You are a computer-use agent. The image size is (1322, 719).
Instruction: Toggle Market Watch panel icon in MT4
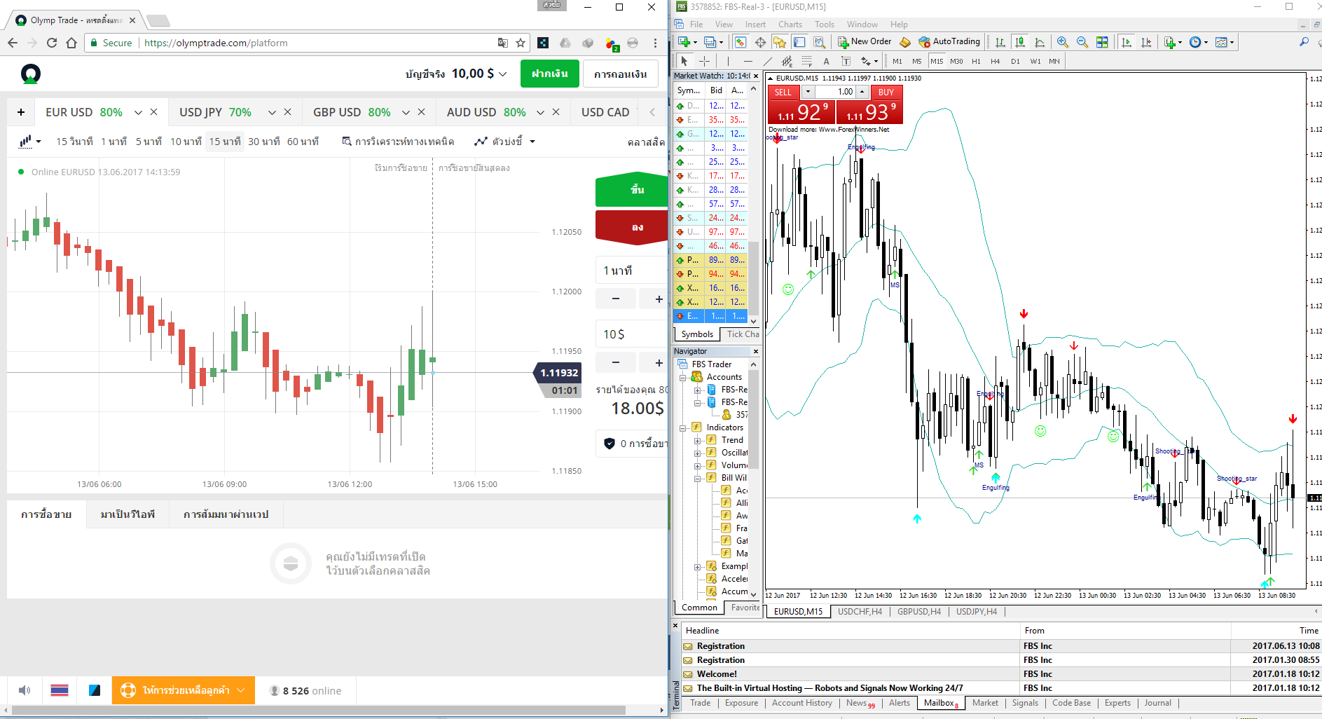(740, 42)
